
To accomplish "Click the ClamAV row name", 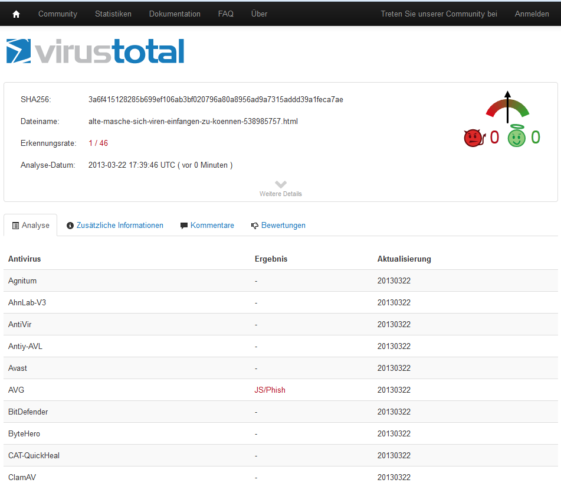I will (x=22, y=477).
